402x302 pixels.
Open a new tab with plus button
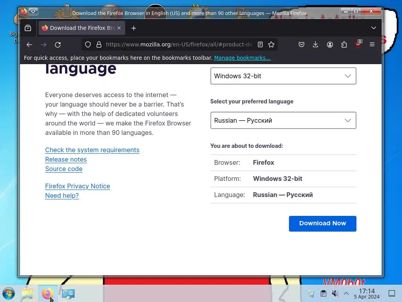pyautogui.click(x=133, y=28)
